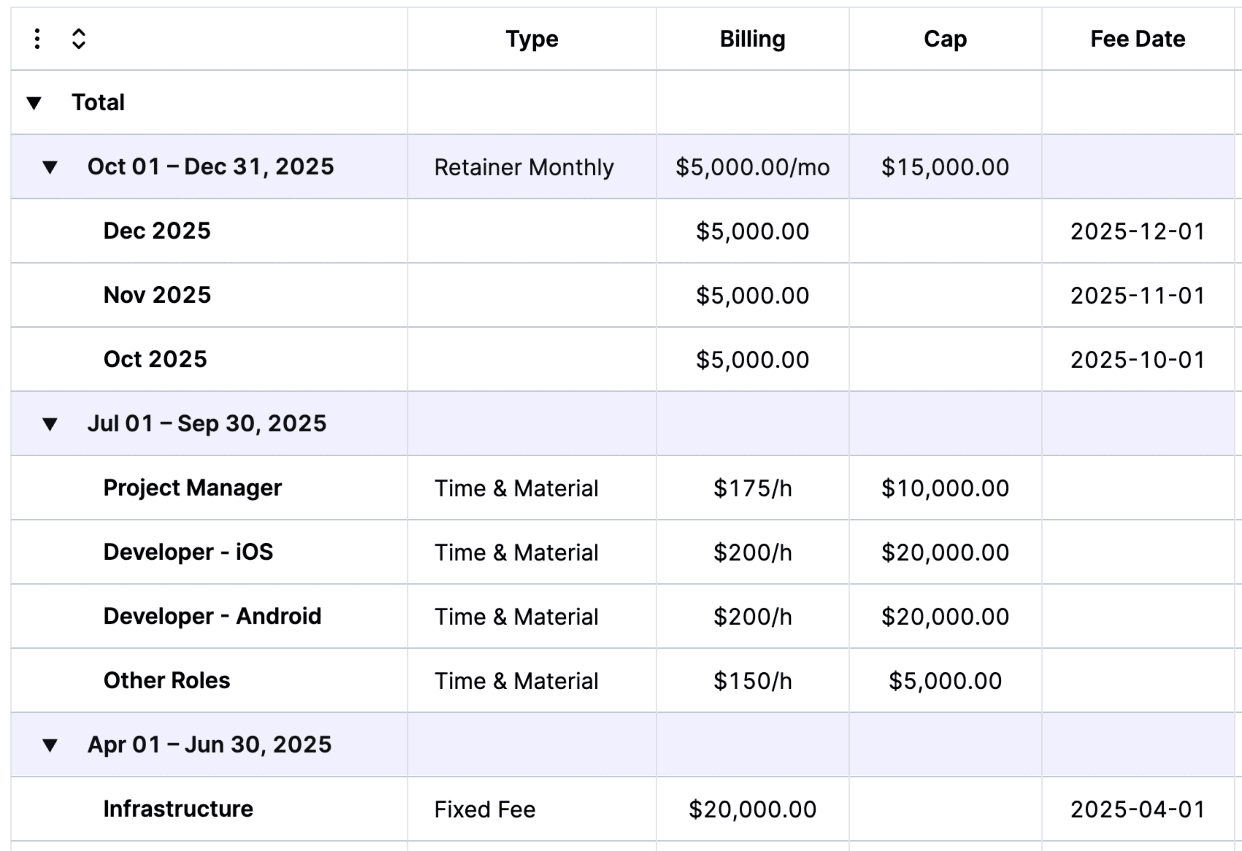Open the table options kebab menu
This screenshot has height=851, width=1242.
coord(36,38)
